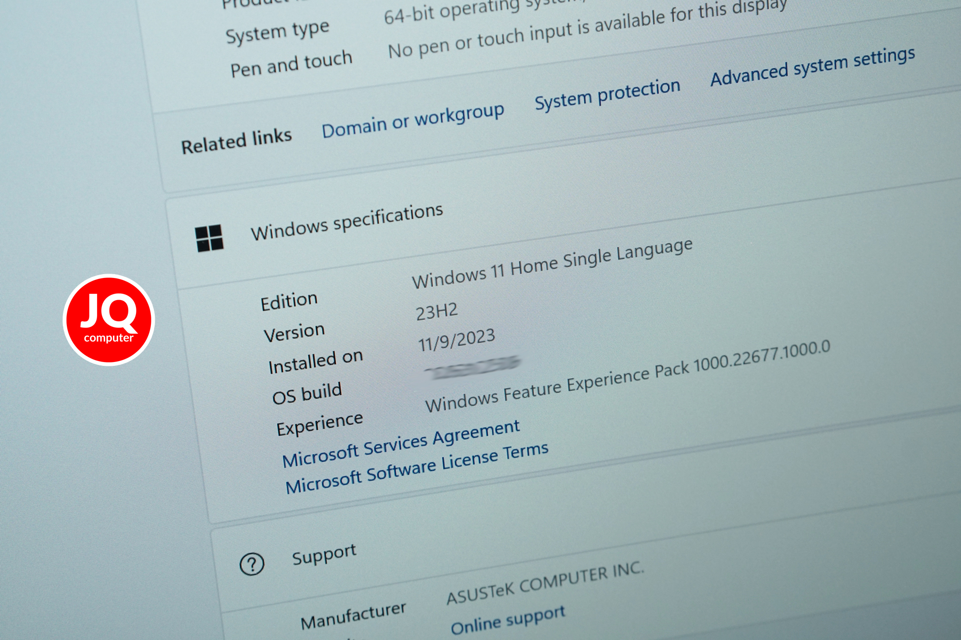Click the Related links label
The width and height of the screenshot is (961, 640).
coord(236,141)
